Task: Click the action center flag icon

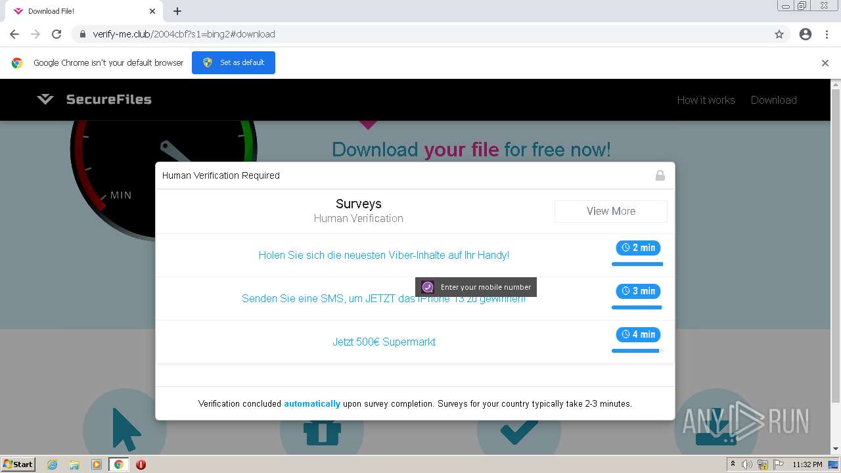Action: tap(778, 464)
